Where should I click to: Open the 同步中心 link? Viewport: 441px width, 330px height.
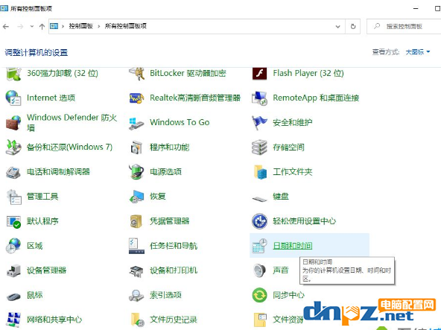288,295
